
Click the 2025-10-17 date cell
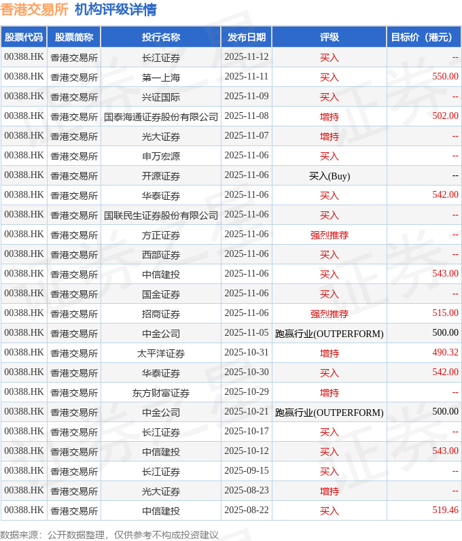pyautogui.click(x=247, y=431)
